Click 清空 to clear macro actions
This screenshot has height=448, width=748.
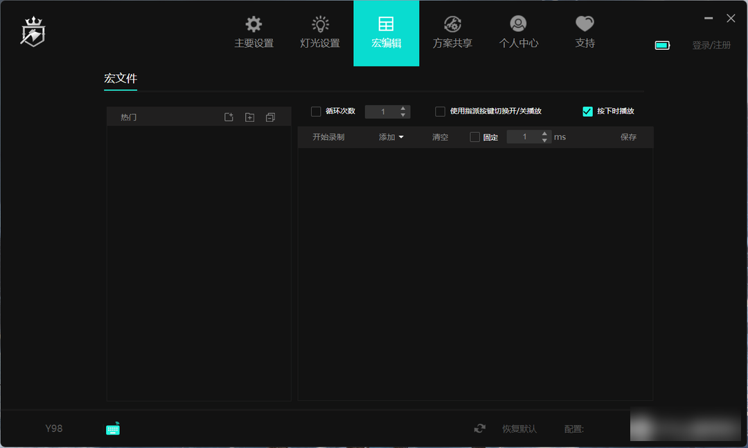pyautogui.click(x=440, y=137)
